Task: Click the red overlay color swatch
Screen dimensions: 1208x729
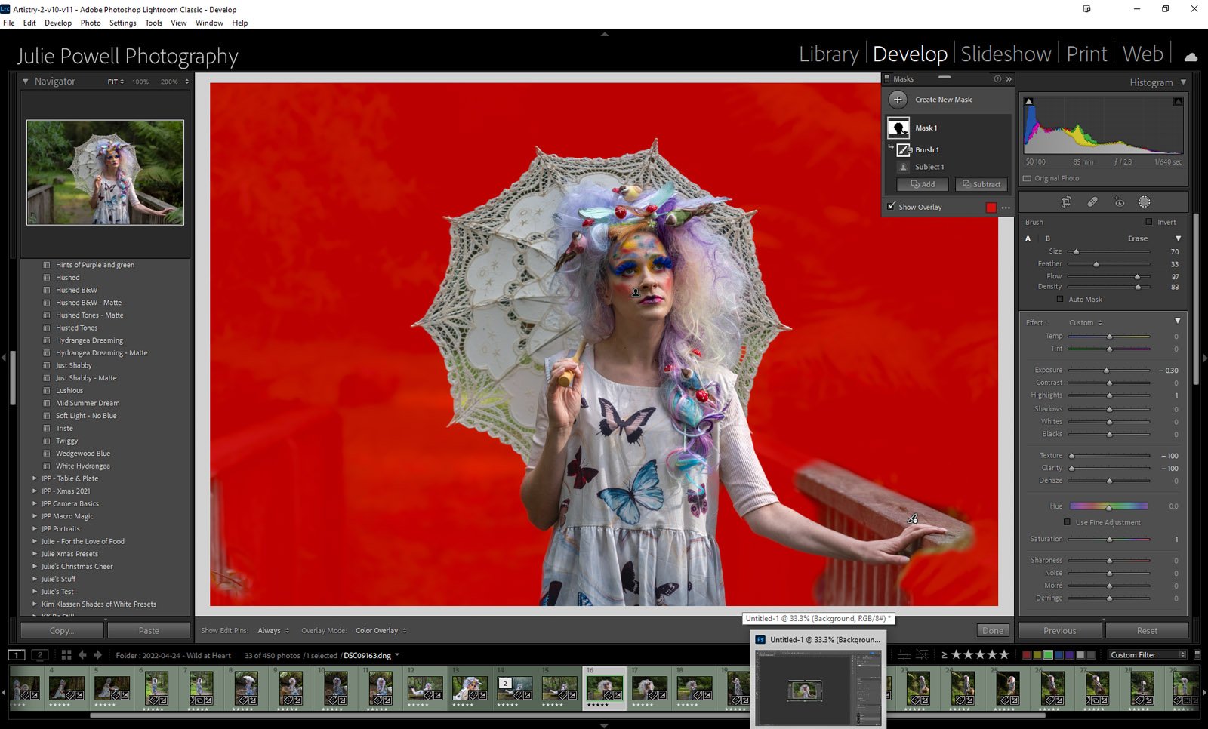Action: tap(991, 208)
